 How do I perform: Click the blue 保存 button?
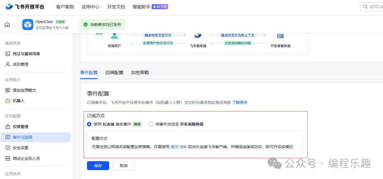click(x=98, y=166)
